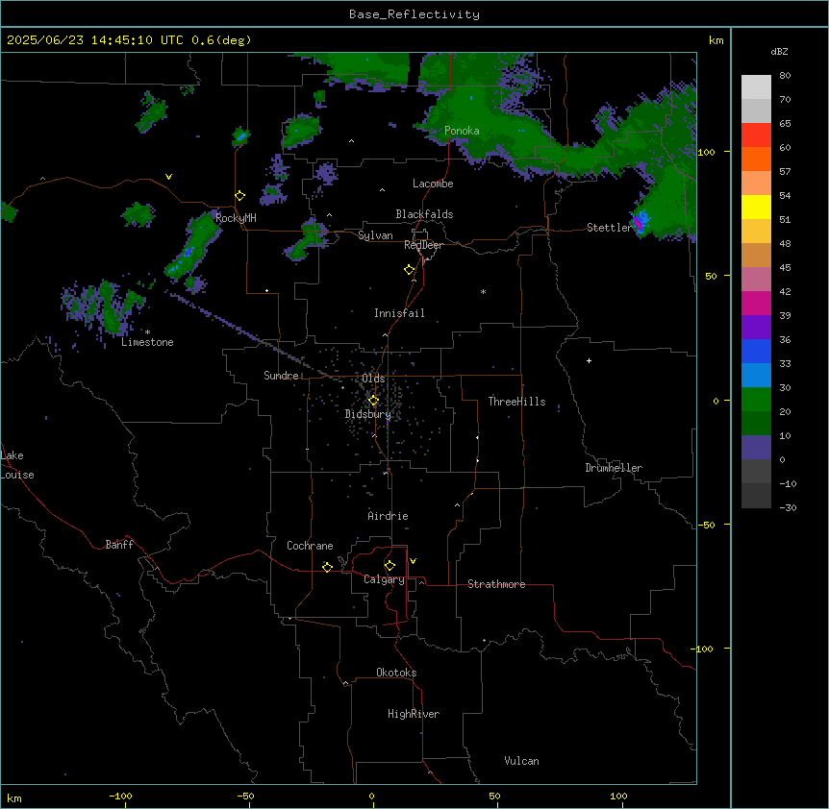This screenshot has width=829, height=809.
Task: Click the Sundre town label
Action: pyautogui.click(x=281, y=376)
